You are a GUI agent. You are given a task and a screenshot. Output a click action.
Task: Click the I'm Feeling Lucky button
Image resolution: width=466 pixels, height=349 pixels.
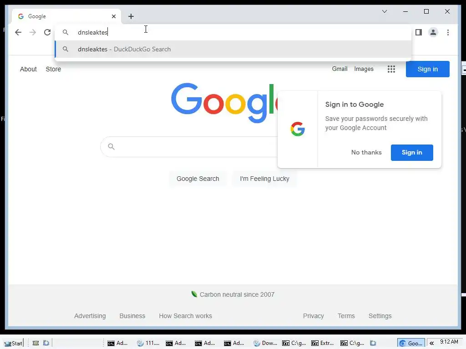264,179
